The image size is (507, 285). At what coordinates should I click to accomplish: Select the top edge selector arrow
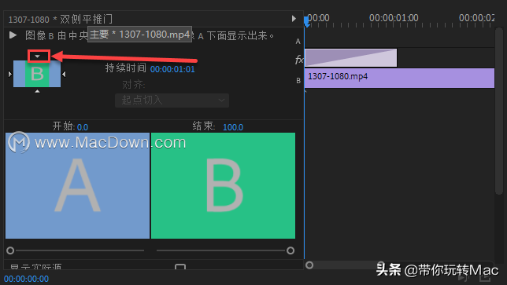click(38, 57)
